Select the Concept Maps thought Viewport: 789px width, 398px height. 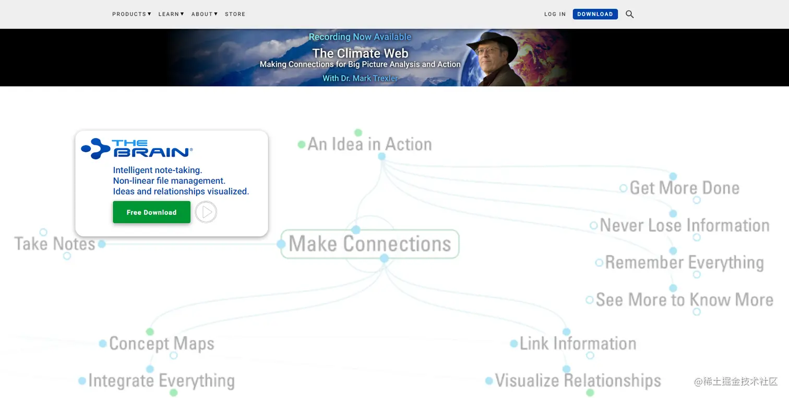[162, 344]
